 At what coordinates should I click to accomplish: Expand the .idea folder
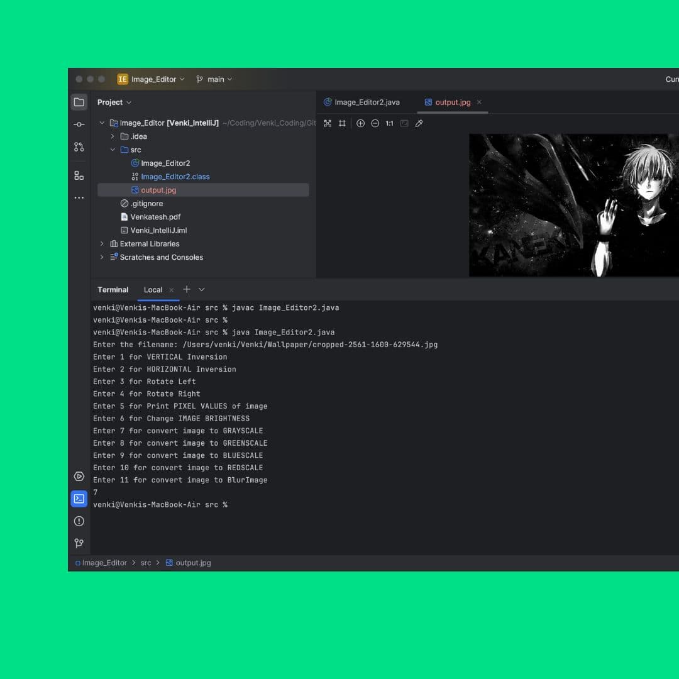tap(113, 136)
